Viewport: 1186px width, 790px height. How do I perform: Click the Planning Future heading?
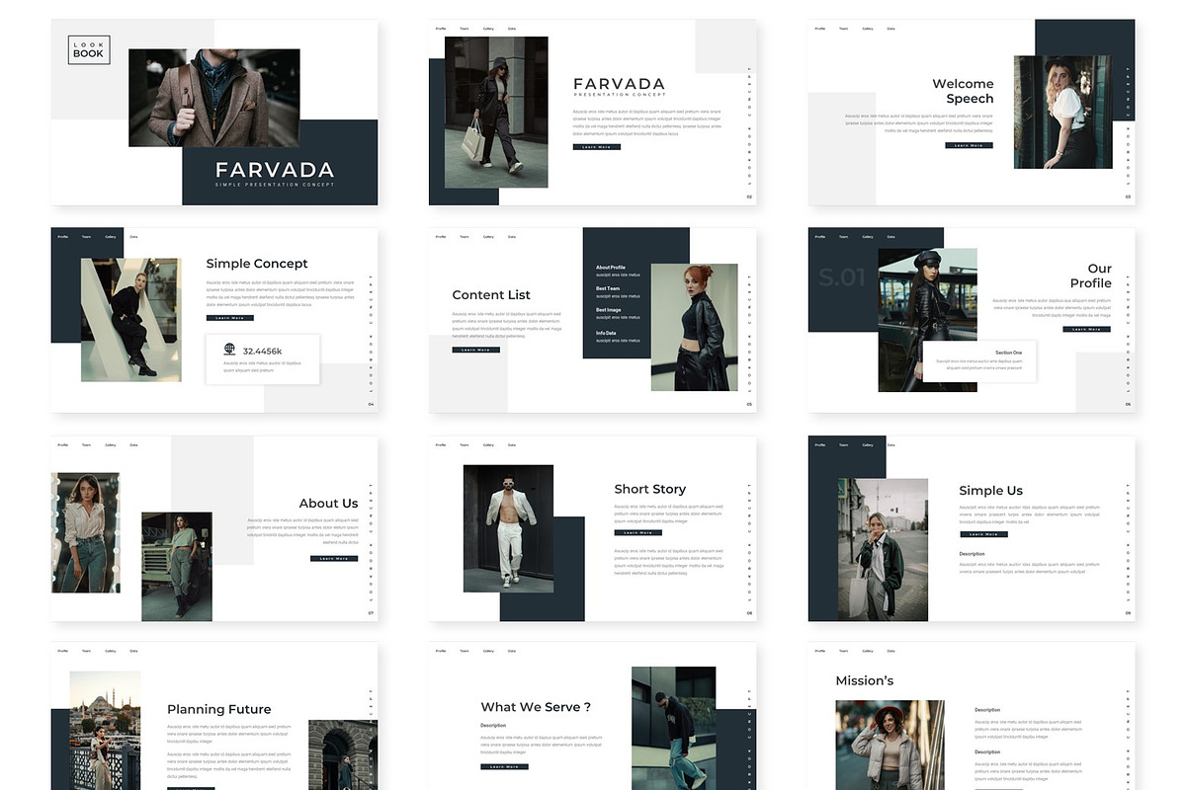click(218, 709)
